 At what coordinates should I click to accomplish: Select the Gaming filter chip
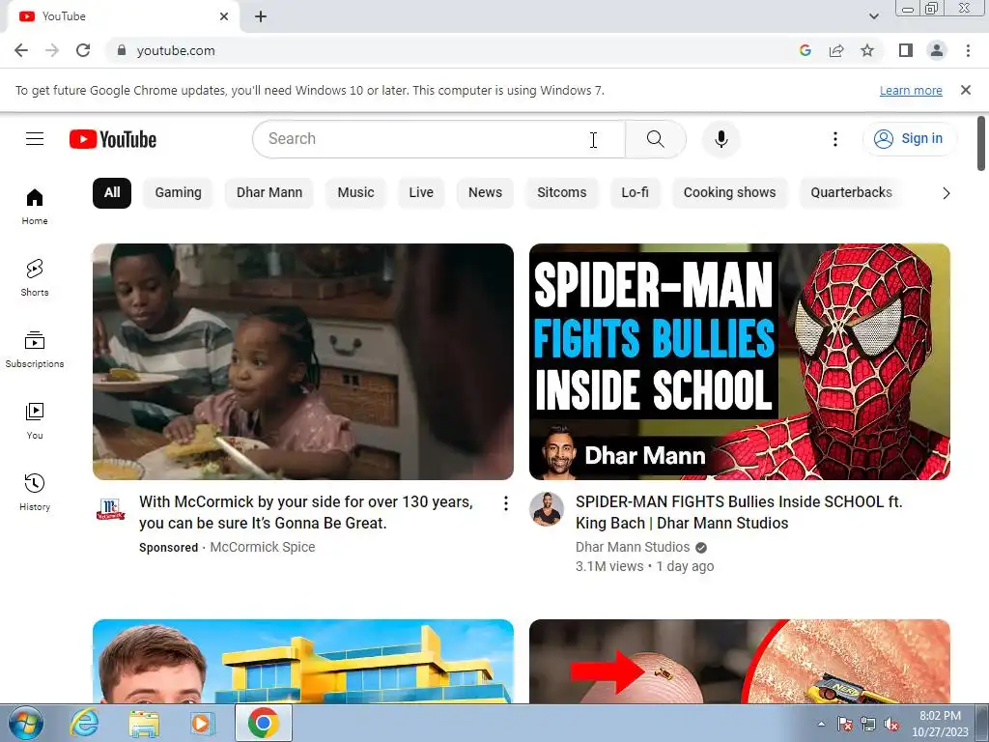click(178, 192)
